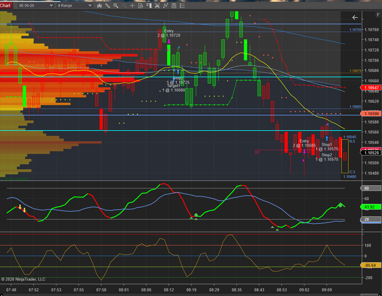
Task: Click the 'Entry 2 @ 1.10720' label
Action: (x=169, y=33)
